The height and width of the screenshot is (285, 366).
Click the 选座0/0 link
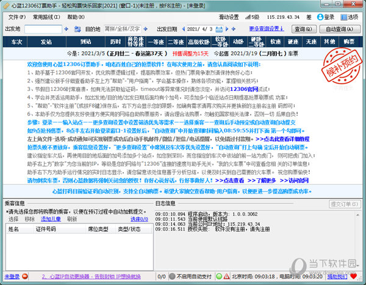coord(139,219)
